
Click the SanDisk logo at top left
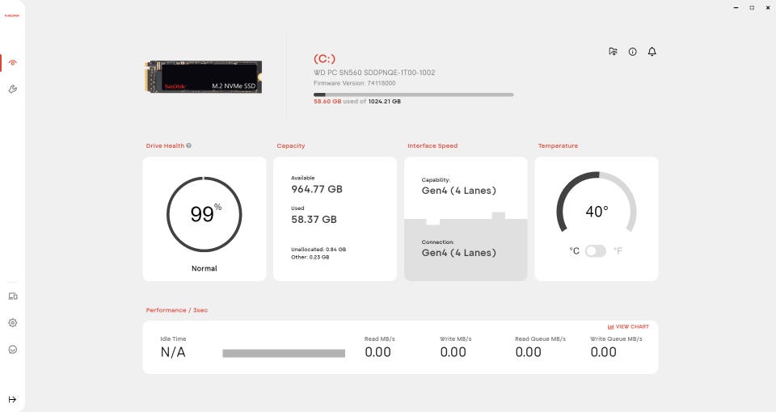coord(12,16)
